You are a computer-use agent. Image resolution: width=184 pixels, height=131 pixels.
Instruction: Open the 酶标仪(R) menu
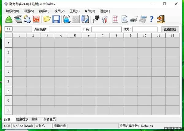[12, 11]
